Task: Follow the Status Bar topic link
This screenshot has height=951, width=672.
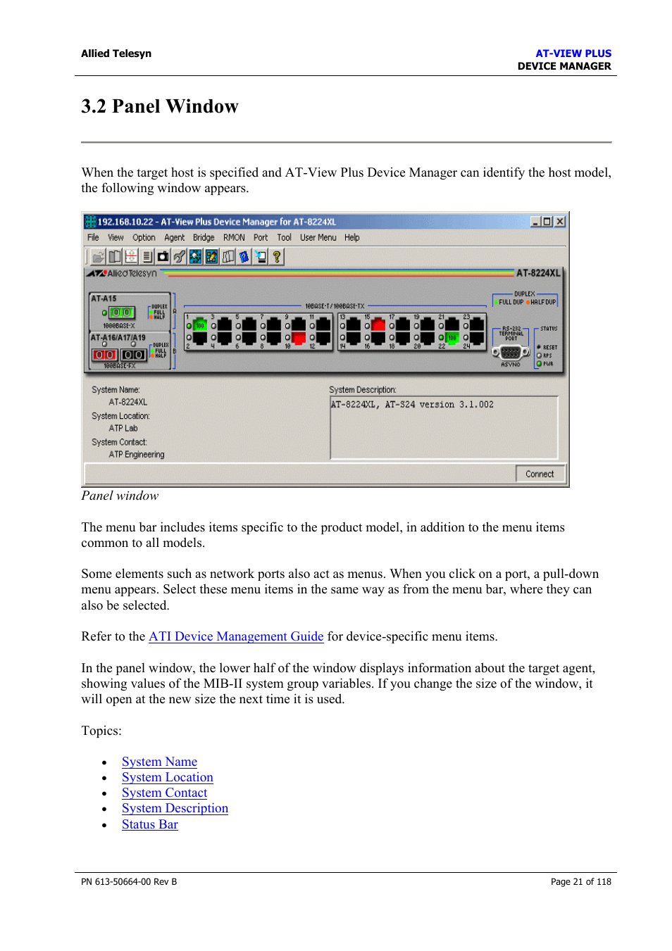Action: 150,824
